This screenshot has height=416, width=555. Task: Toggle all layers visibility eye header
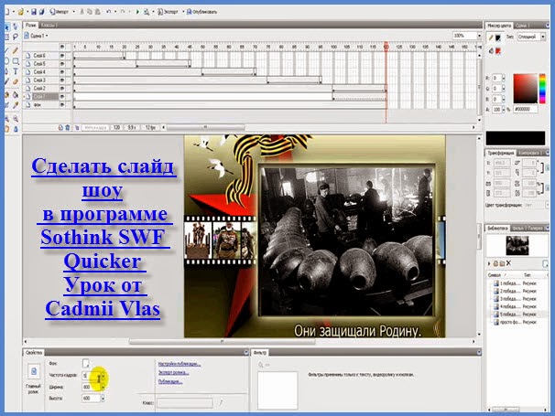pyautogui.click(x=62, y=47)
